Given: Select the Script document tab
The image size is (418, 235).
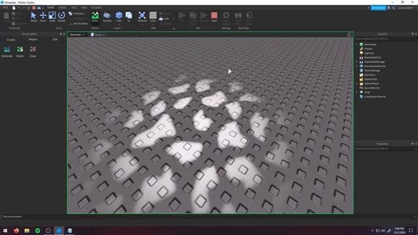Looking at the screenshot, I should (x=98, y=35).
